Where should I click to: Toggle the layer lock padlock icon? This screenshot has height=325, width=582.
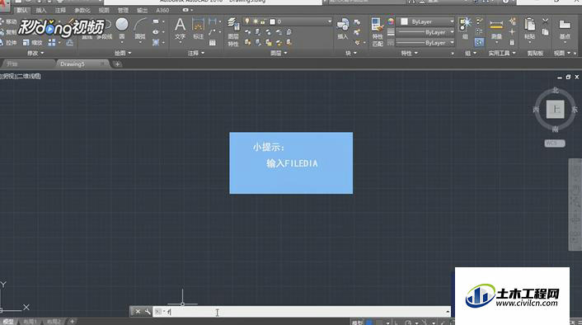263,22
